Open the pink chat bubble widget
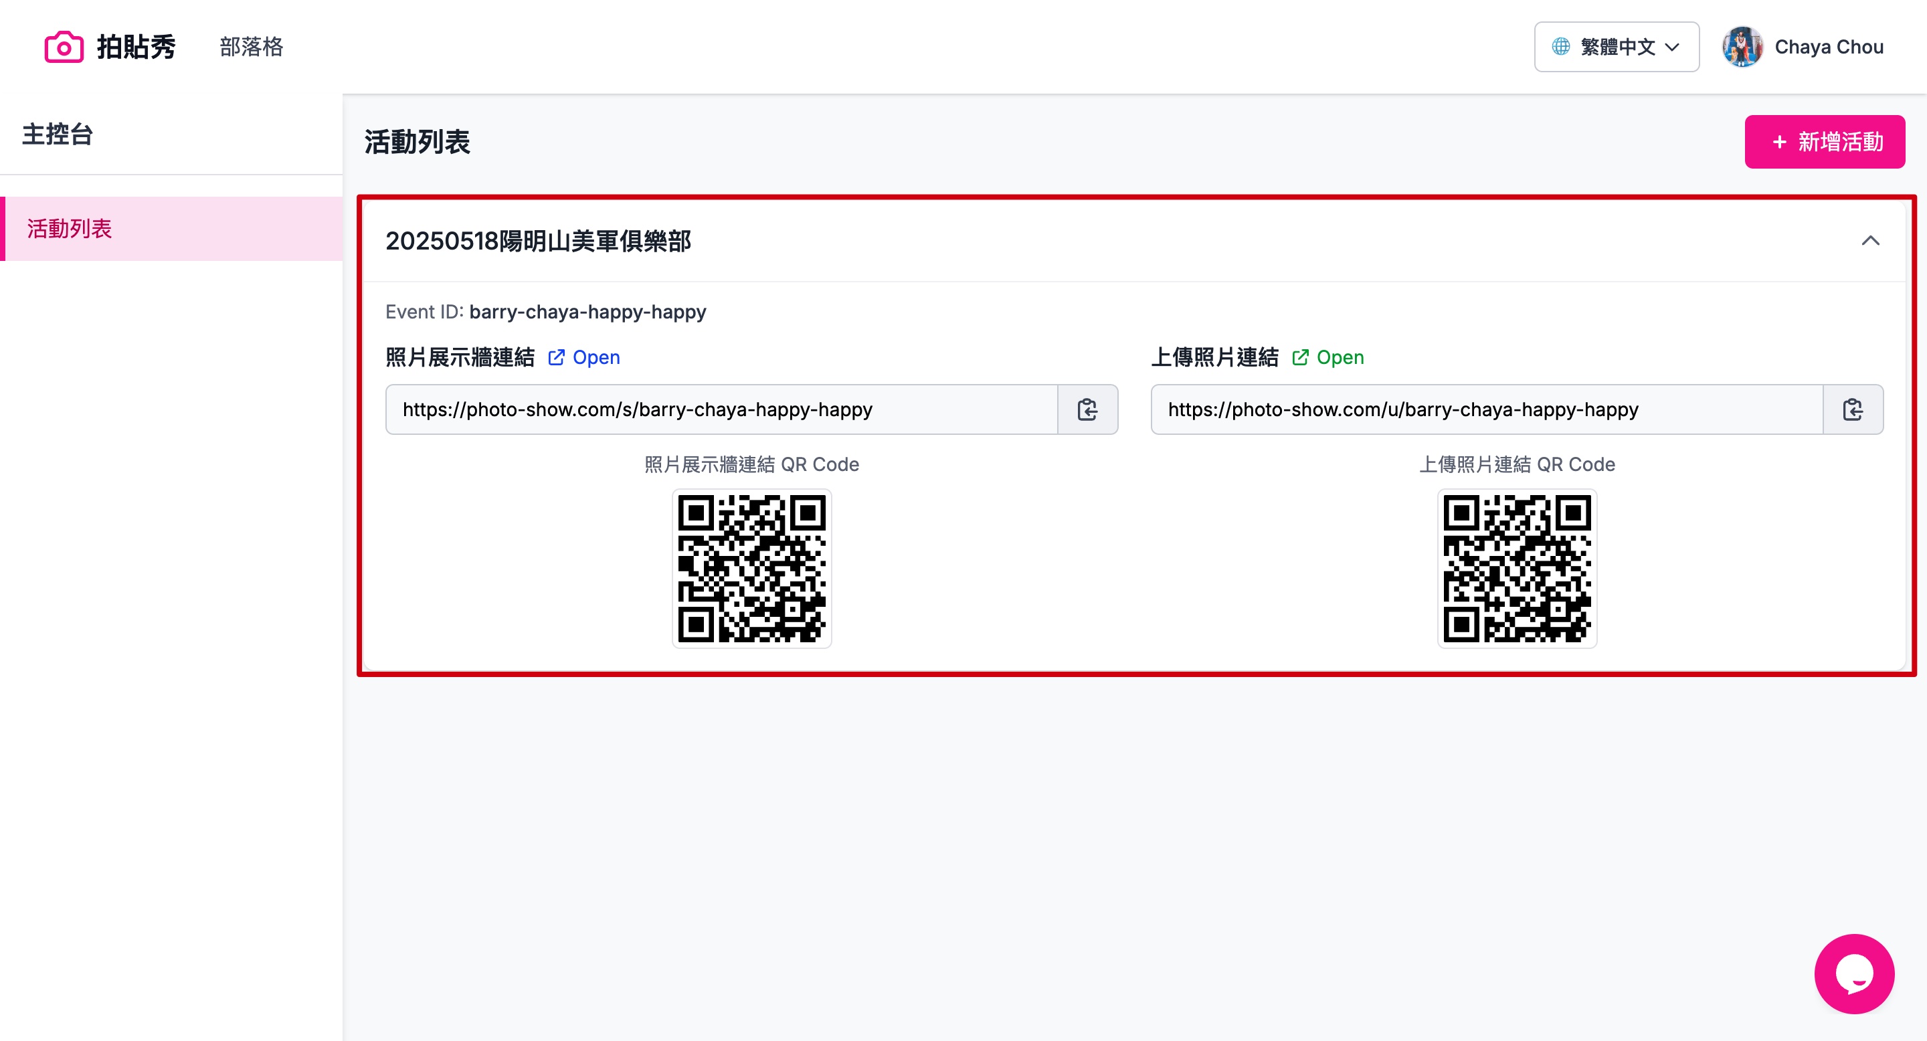Image resolution: width=1927 pixels, height=1041 pixels. (1853, 973)
